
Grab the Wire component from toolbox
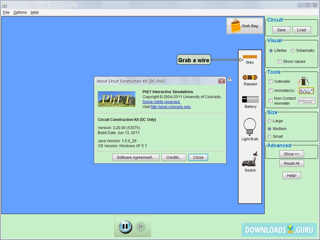click(x=250, y=57)
